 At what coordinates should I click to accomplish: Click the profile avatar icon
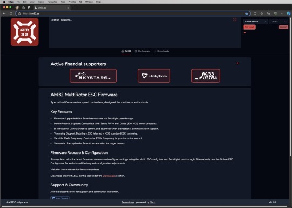[x=17, y=8]
